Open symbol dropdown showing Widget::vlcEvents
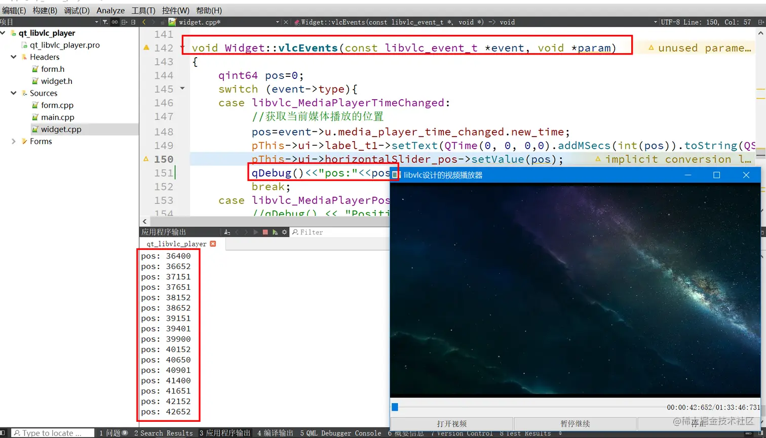The height and width of the screenshot is (438, 766). (655, 22)
